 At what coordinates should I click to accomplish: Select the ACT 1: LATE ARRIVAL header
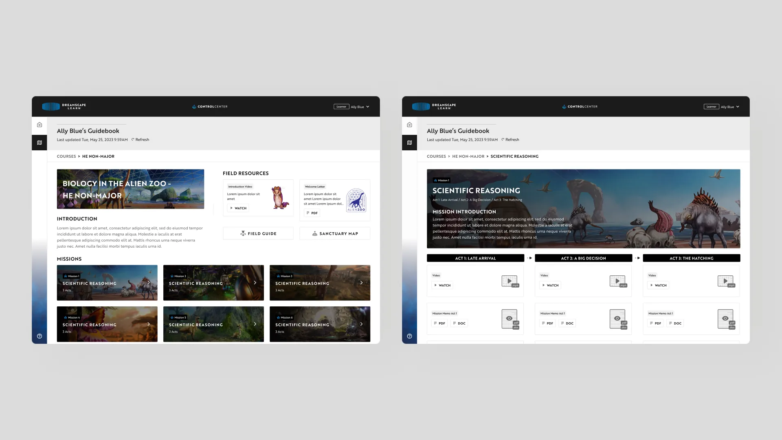(x=475, y=258)
